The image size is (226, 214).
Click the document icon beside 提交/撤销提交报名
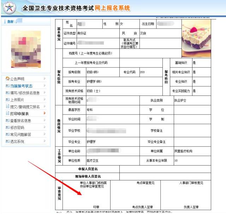click(7, 106)
